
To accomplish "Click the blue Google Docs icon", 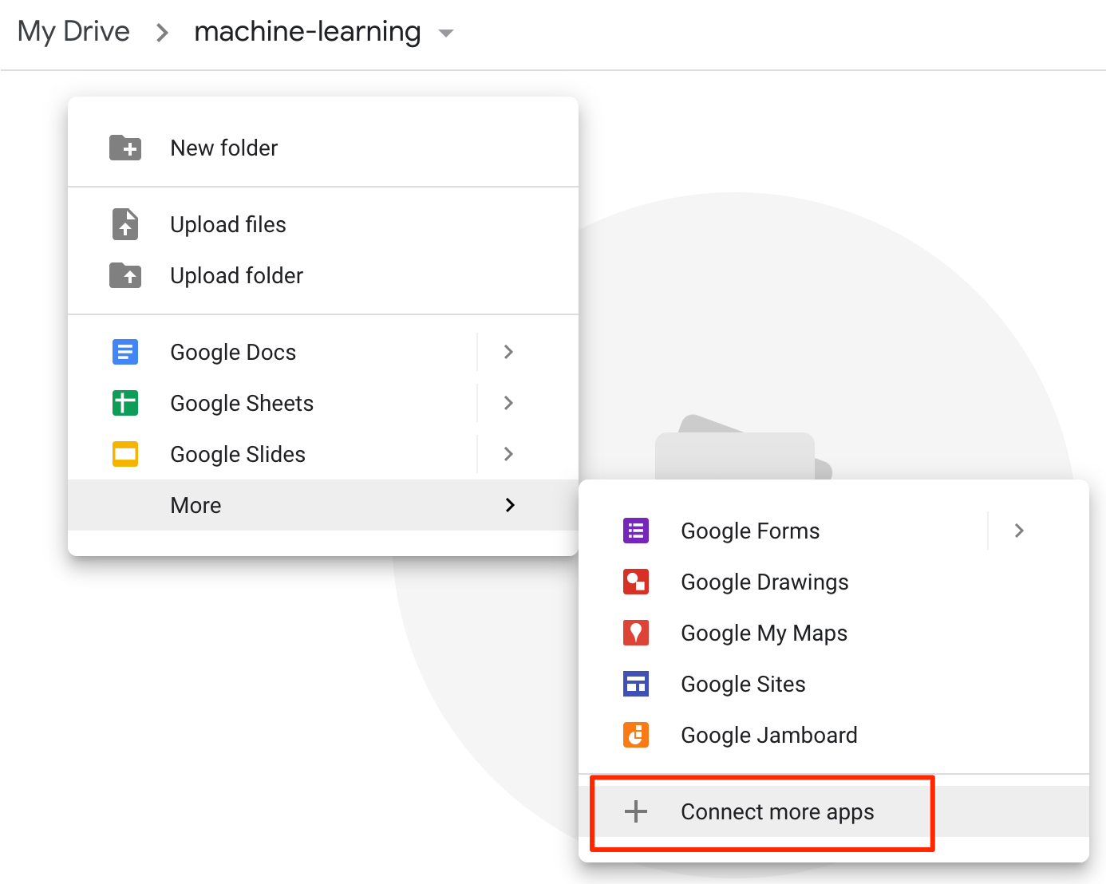I will coord(125,352).
